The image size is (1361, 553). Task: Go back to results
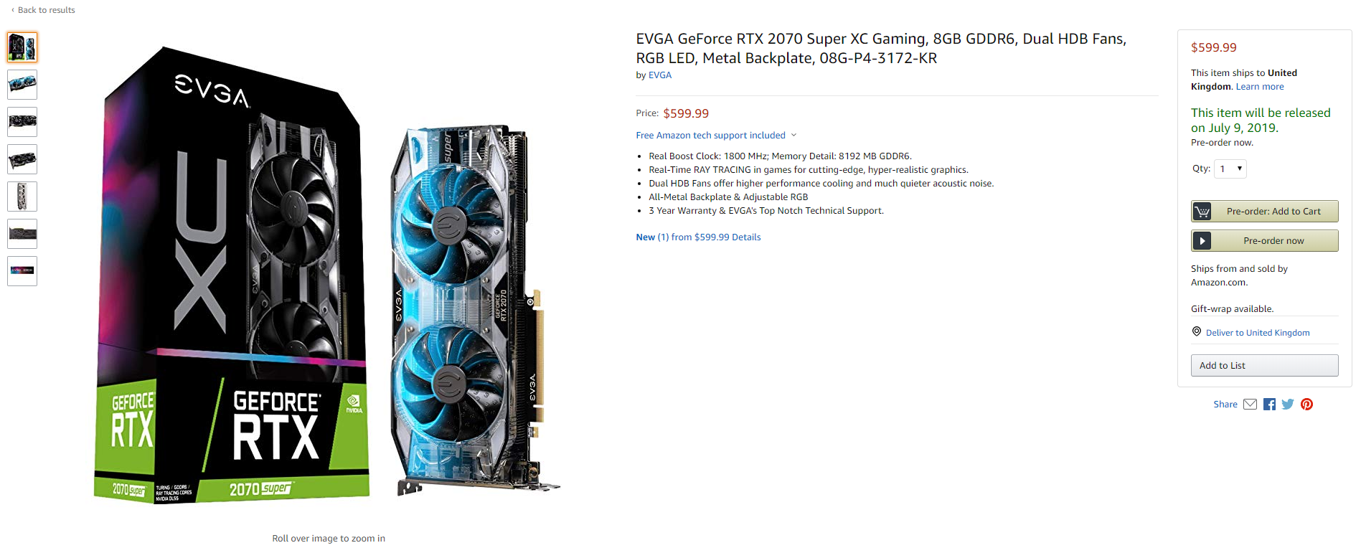coord(43,10)
